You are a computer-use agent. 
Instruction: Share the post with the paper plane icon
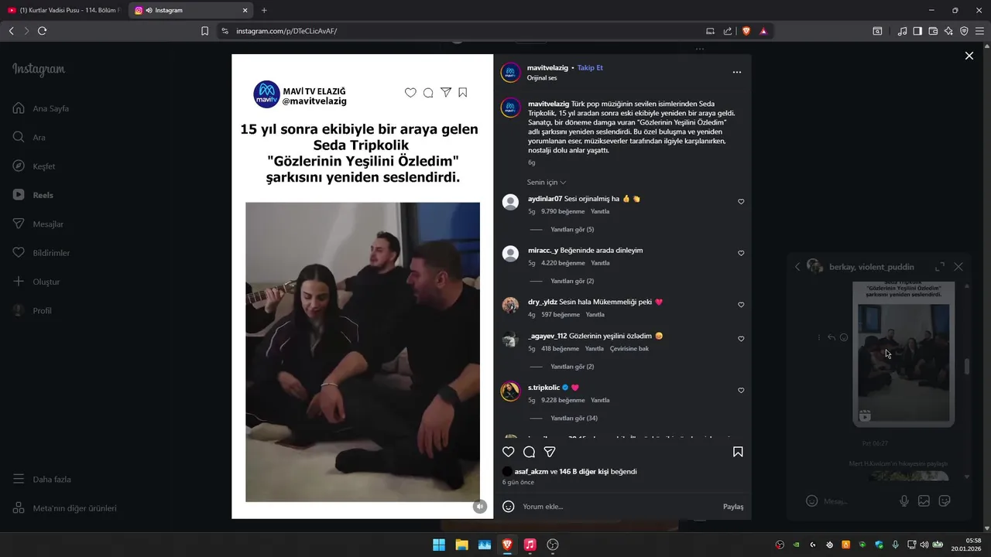[550, 452]
